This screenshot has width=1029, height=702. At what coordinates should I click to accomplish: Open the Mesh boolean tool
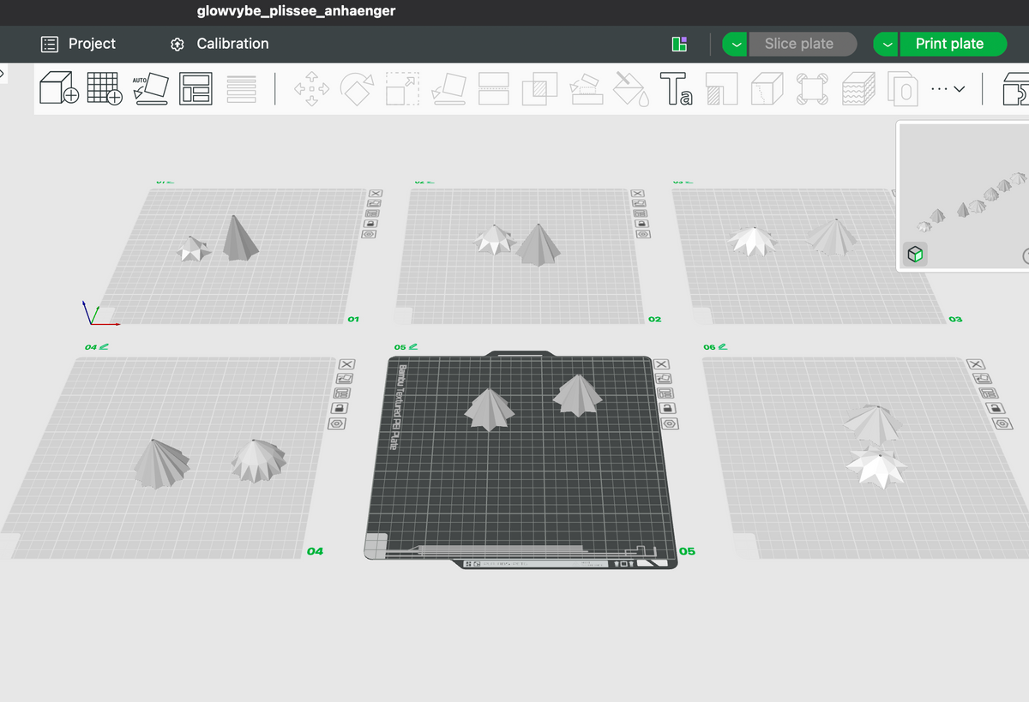(539, 88)
